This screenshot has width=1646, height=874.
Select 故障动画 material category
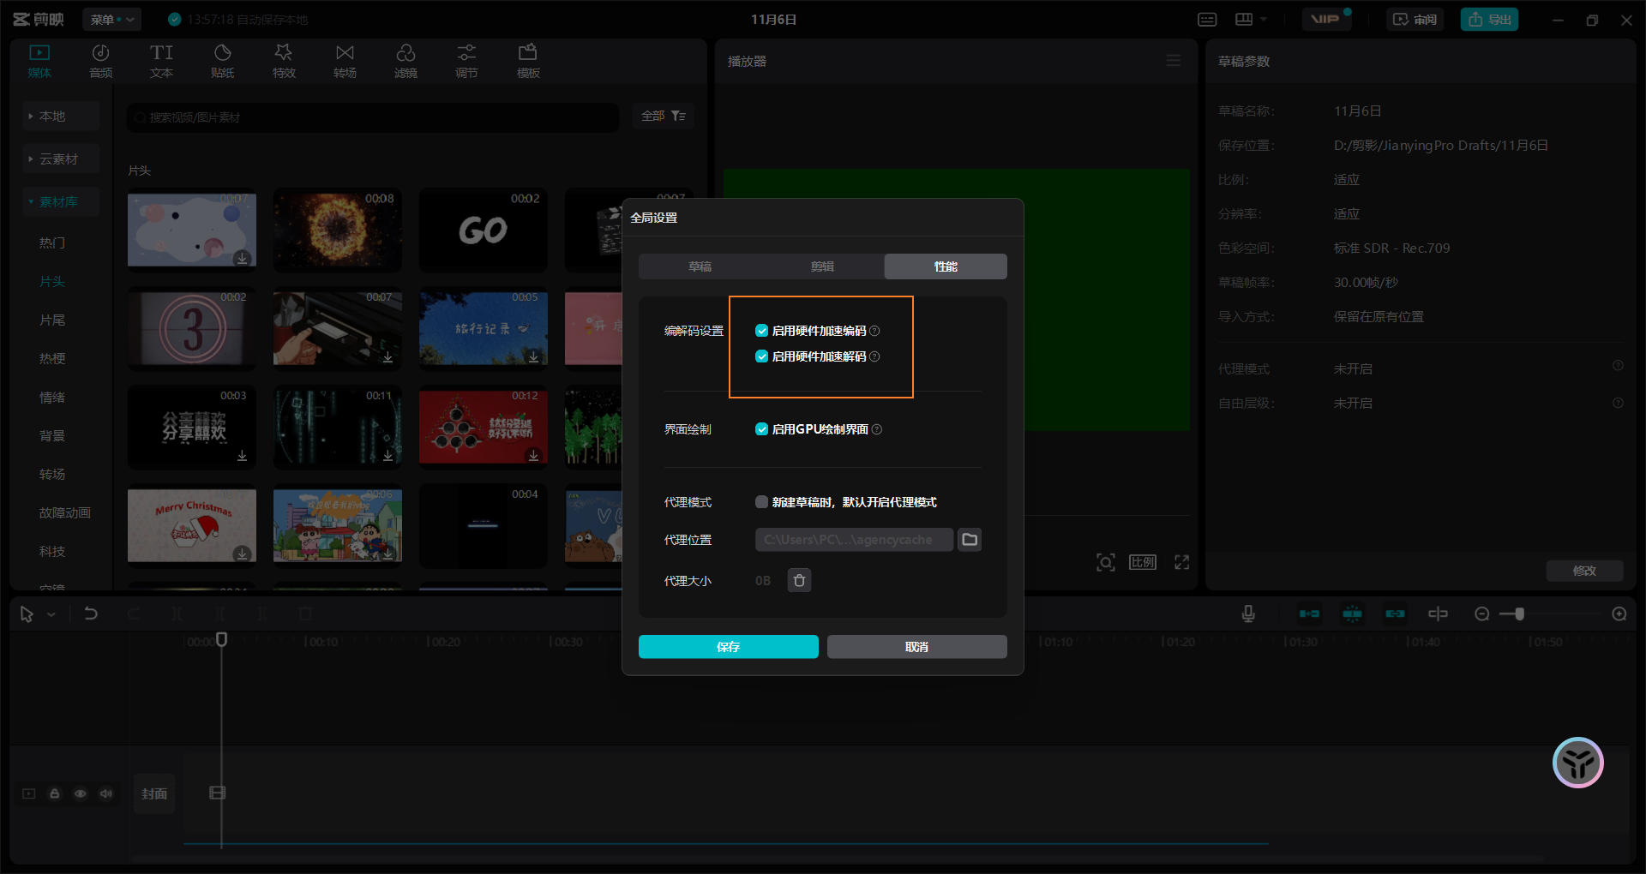[x=65, y=512]
